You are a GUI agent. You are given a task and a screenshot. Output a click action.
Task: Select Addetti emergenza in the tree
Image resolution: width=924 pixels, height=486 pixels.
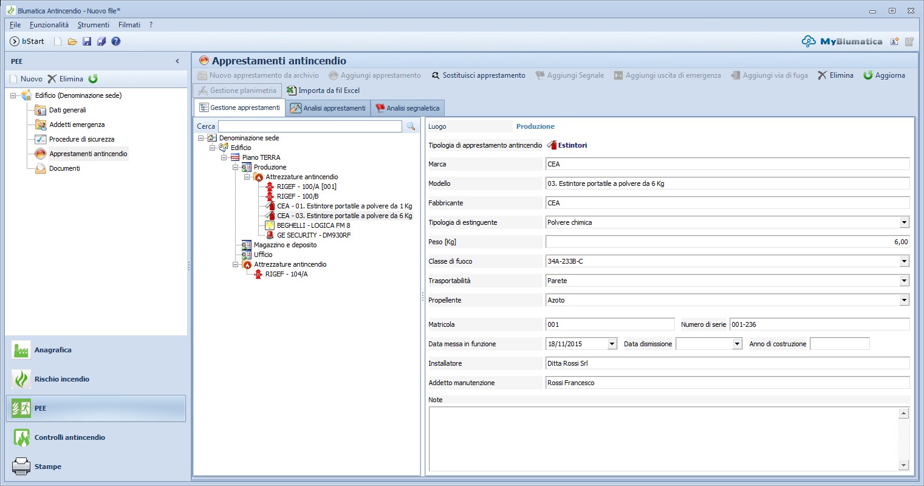(x=77, y=125)
